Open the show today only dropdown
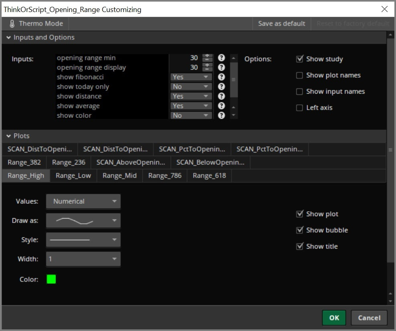The width and height of the screenshot is (396, 331). (191, 86)
